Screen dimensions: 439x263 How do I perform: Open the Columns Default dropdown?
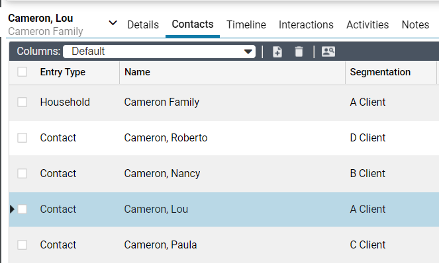tap(160, 52)
